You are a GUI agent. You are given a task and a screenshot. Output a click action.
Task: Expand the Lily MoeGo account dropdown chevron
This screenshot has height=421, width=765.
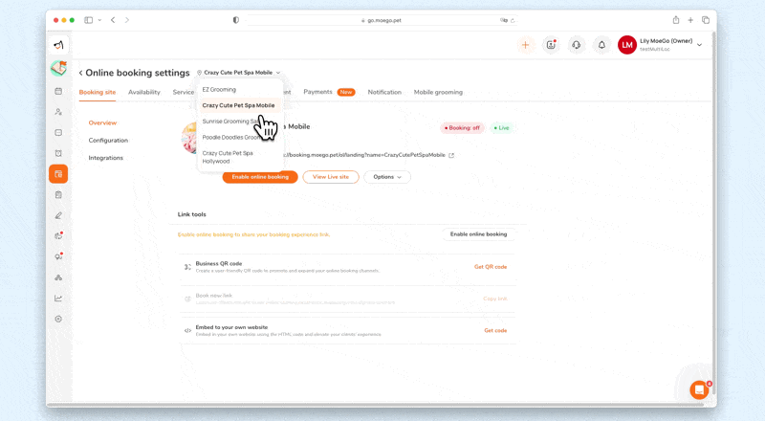[x=699, y=45]
